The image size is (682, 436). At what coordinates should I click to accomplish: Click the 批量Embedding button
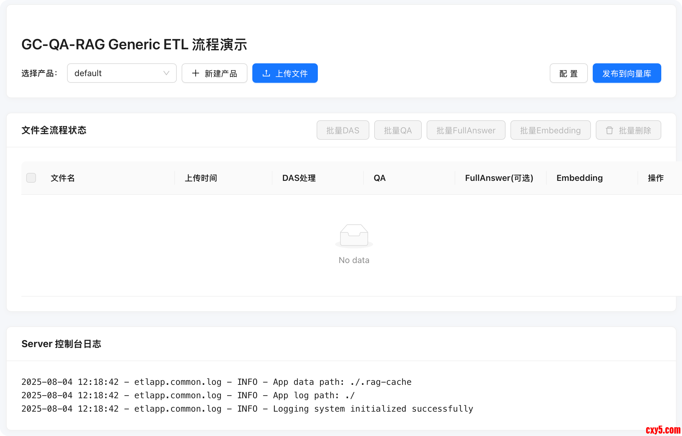(550, 130)
